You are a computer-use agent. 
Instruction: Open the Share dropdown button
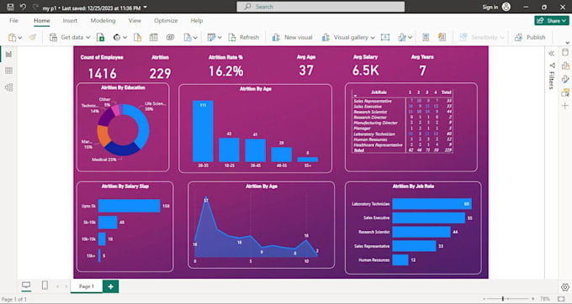pos(552,21)
